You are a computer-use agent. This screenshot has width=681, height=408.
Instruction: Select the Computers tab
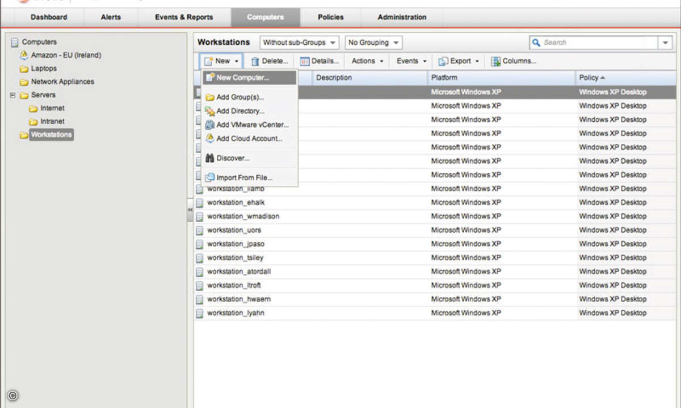(x=265, y=18)
